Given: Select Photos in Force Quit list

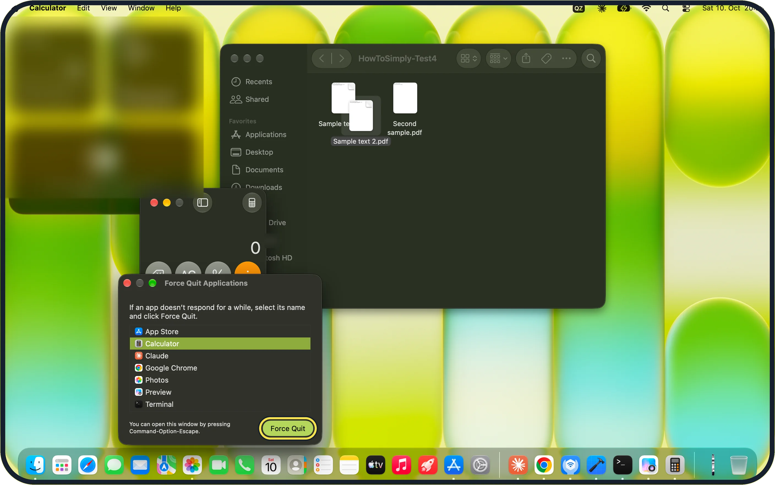Looking at the screenshot, I should click(x=220, y=380).
